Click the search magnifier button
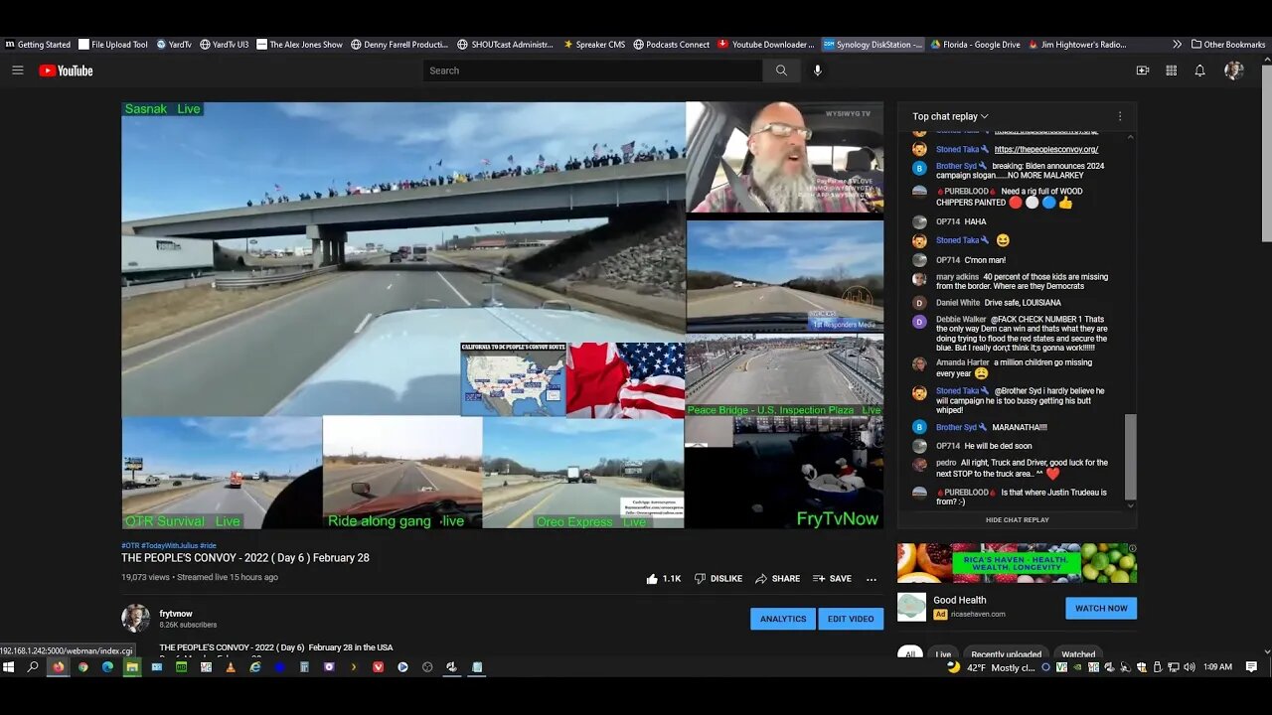The image size is (1272, 715). coord(781,71)
